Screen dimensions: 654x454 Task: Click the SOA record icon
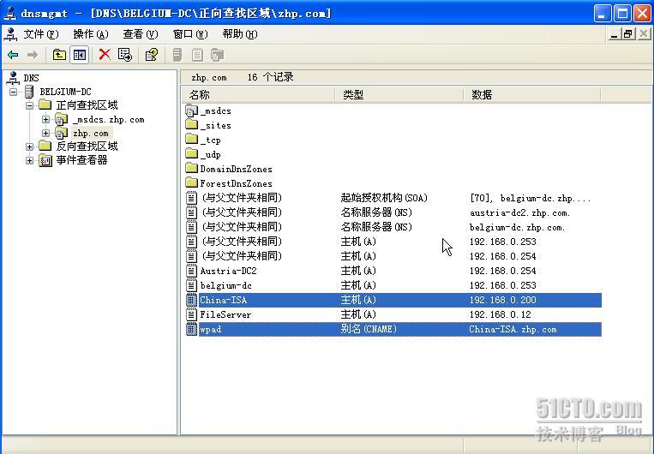pyautogui.click(x=191, y=198)
